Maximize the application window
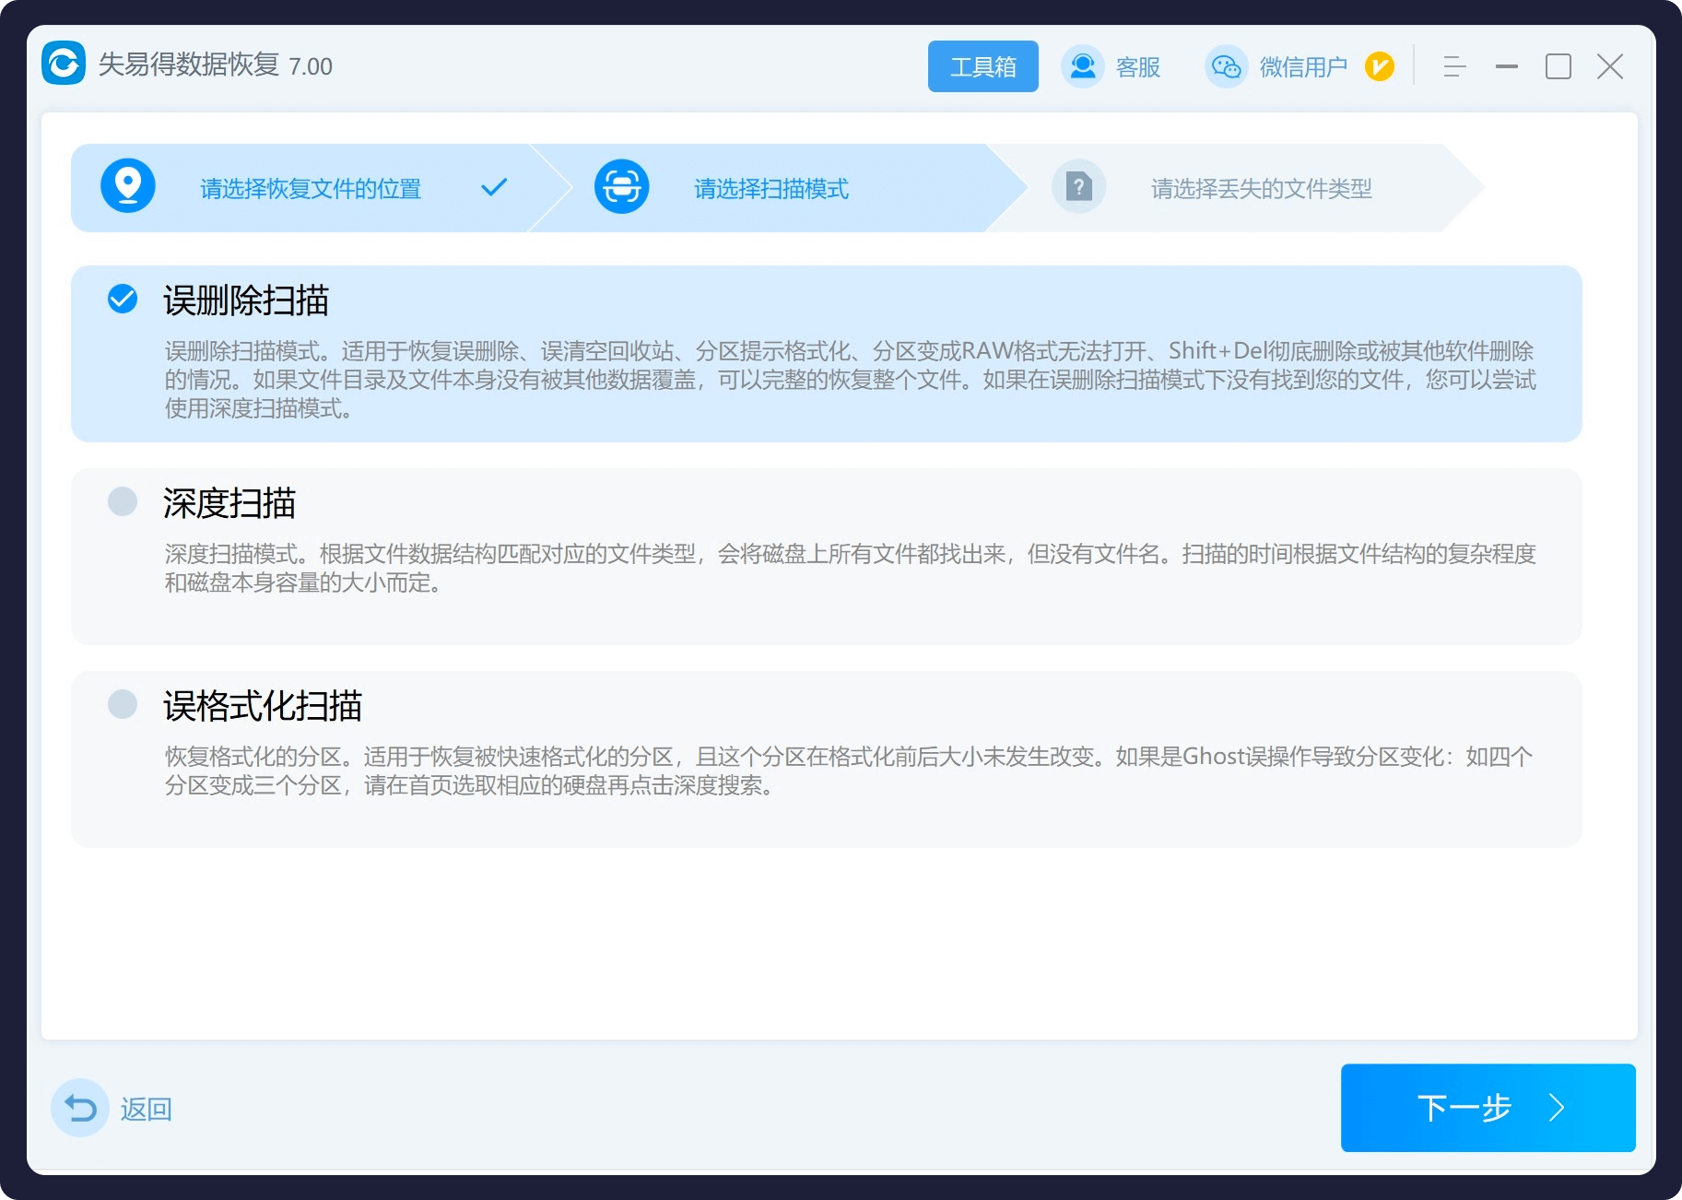The width and height of the screenshot is (1682, 1200). coord(1558,66)
